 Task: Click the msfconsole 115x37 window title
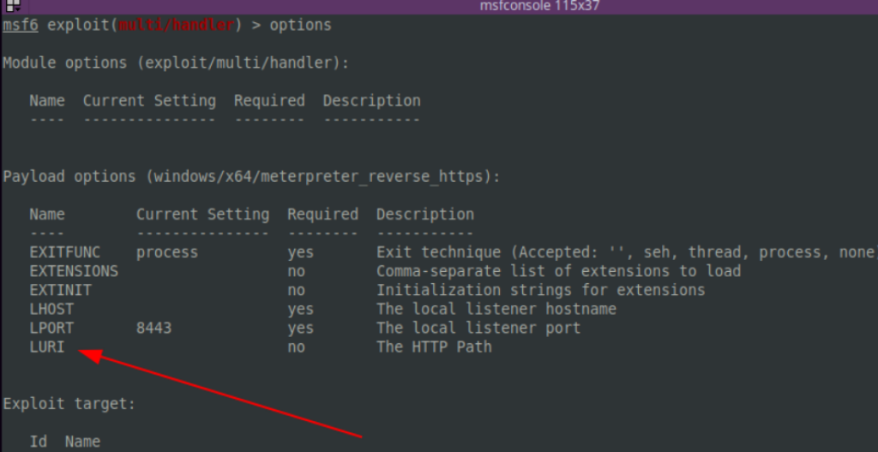point(539,6)
